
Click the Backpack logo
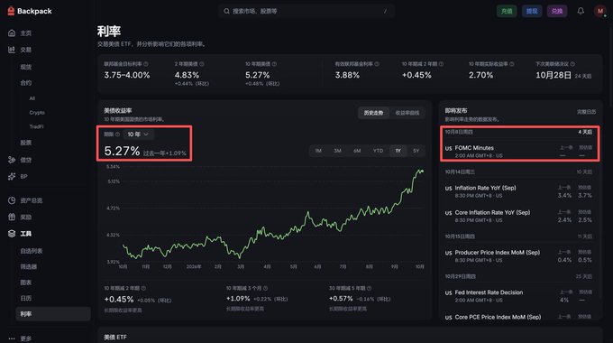[30, 11]
